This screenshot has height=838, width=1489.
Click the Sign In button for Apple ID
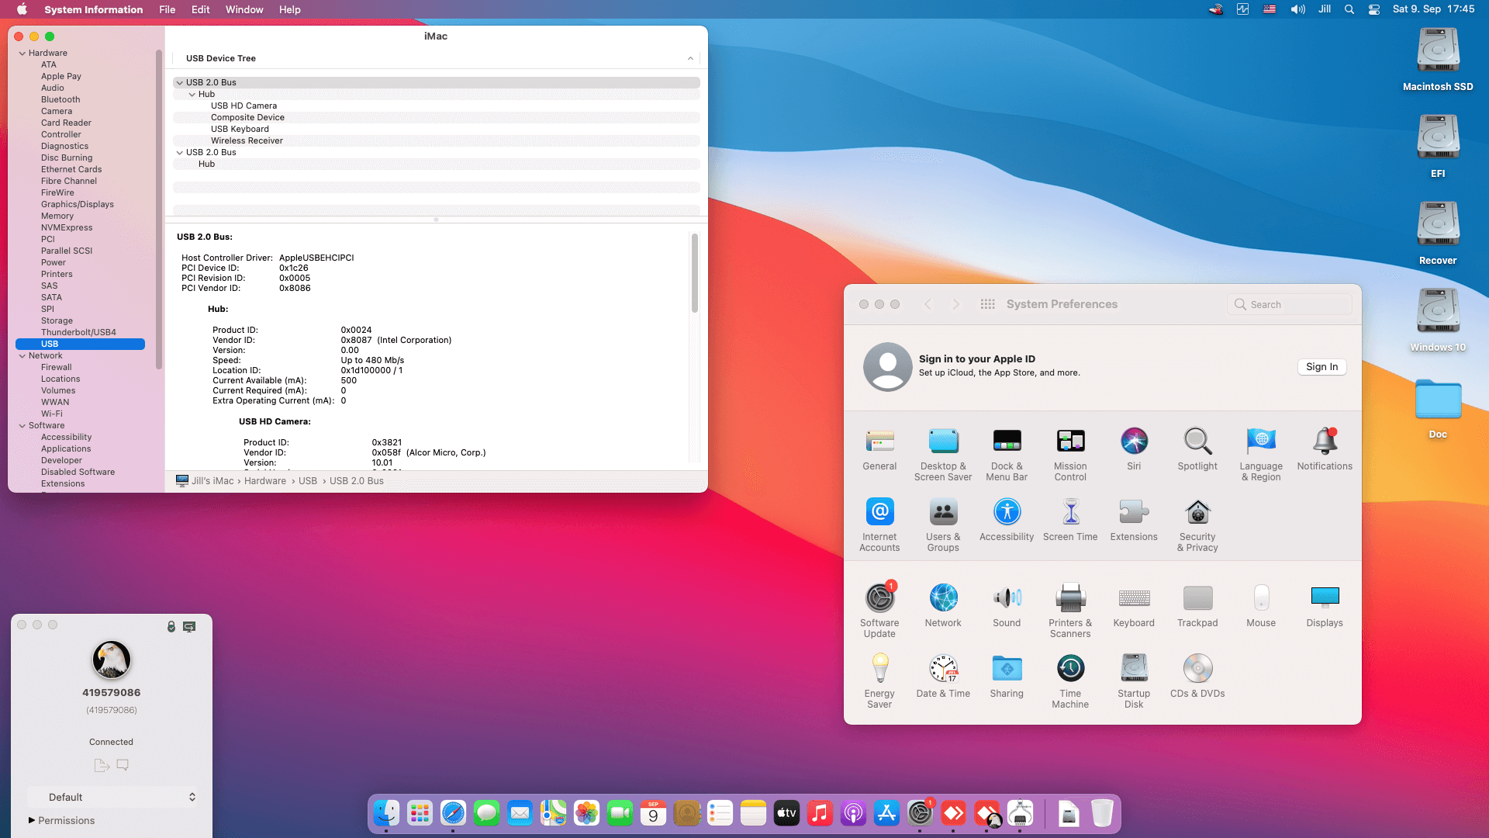1321,367
